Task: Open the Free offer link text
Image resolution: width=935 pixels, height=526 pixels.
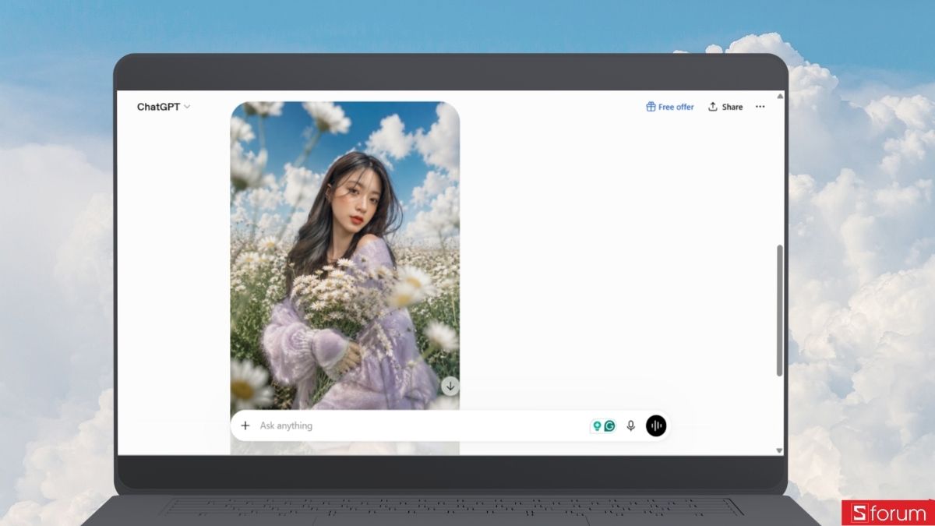Action: pos(676,107)
